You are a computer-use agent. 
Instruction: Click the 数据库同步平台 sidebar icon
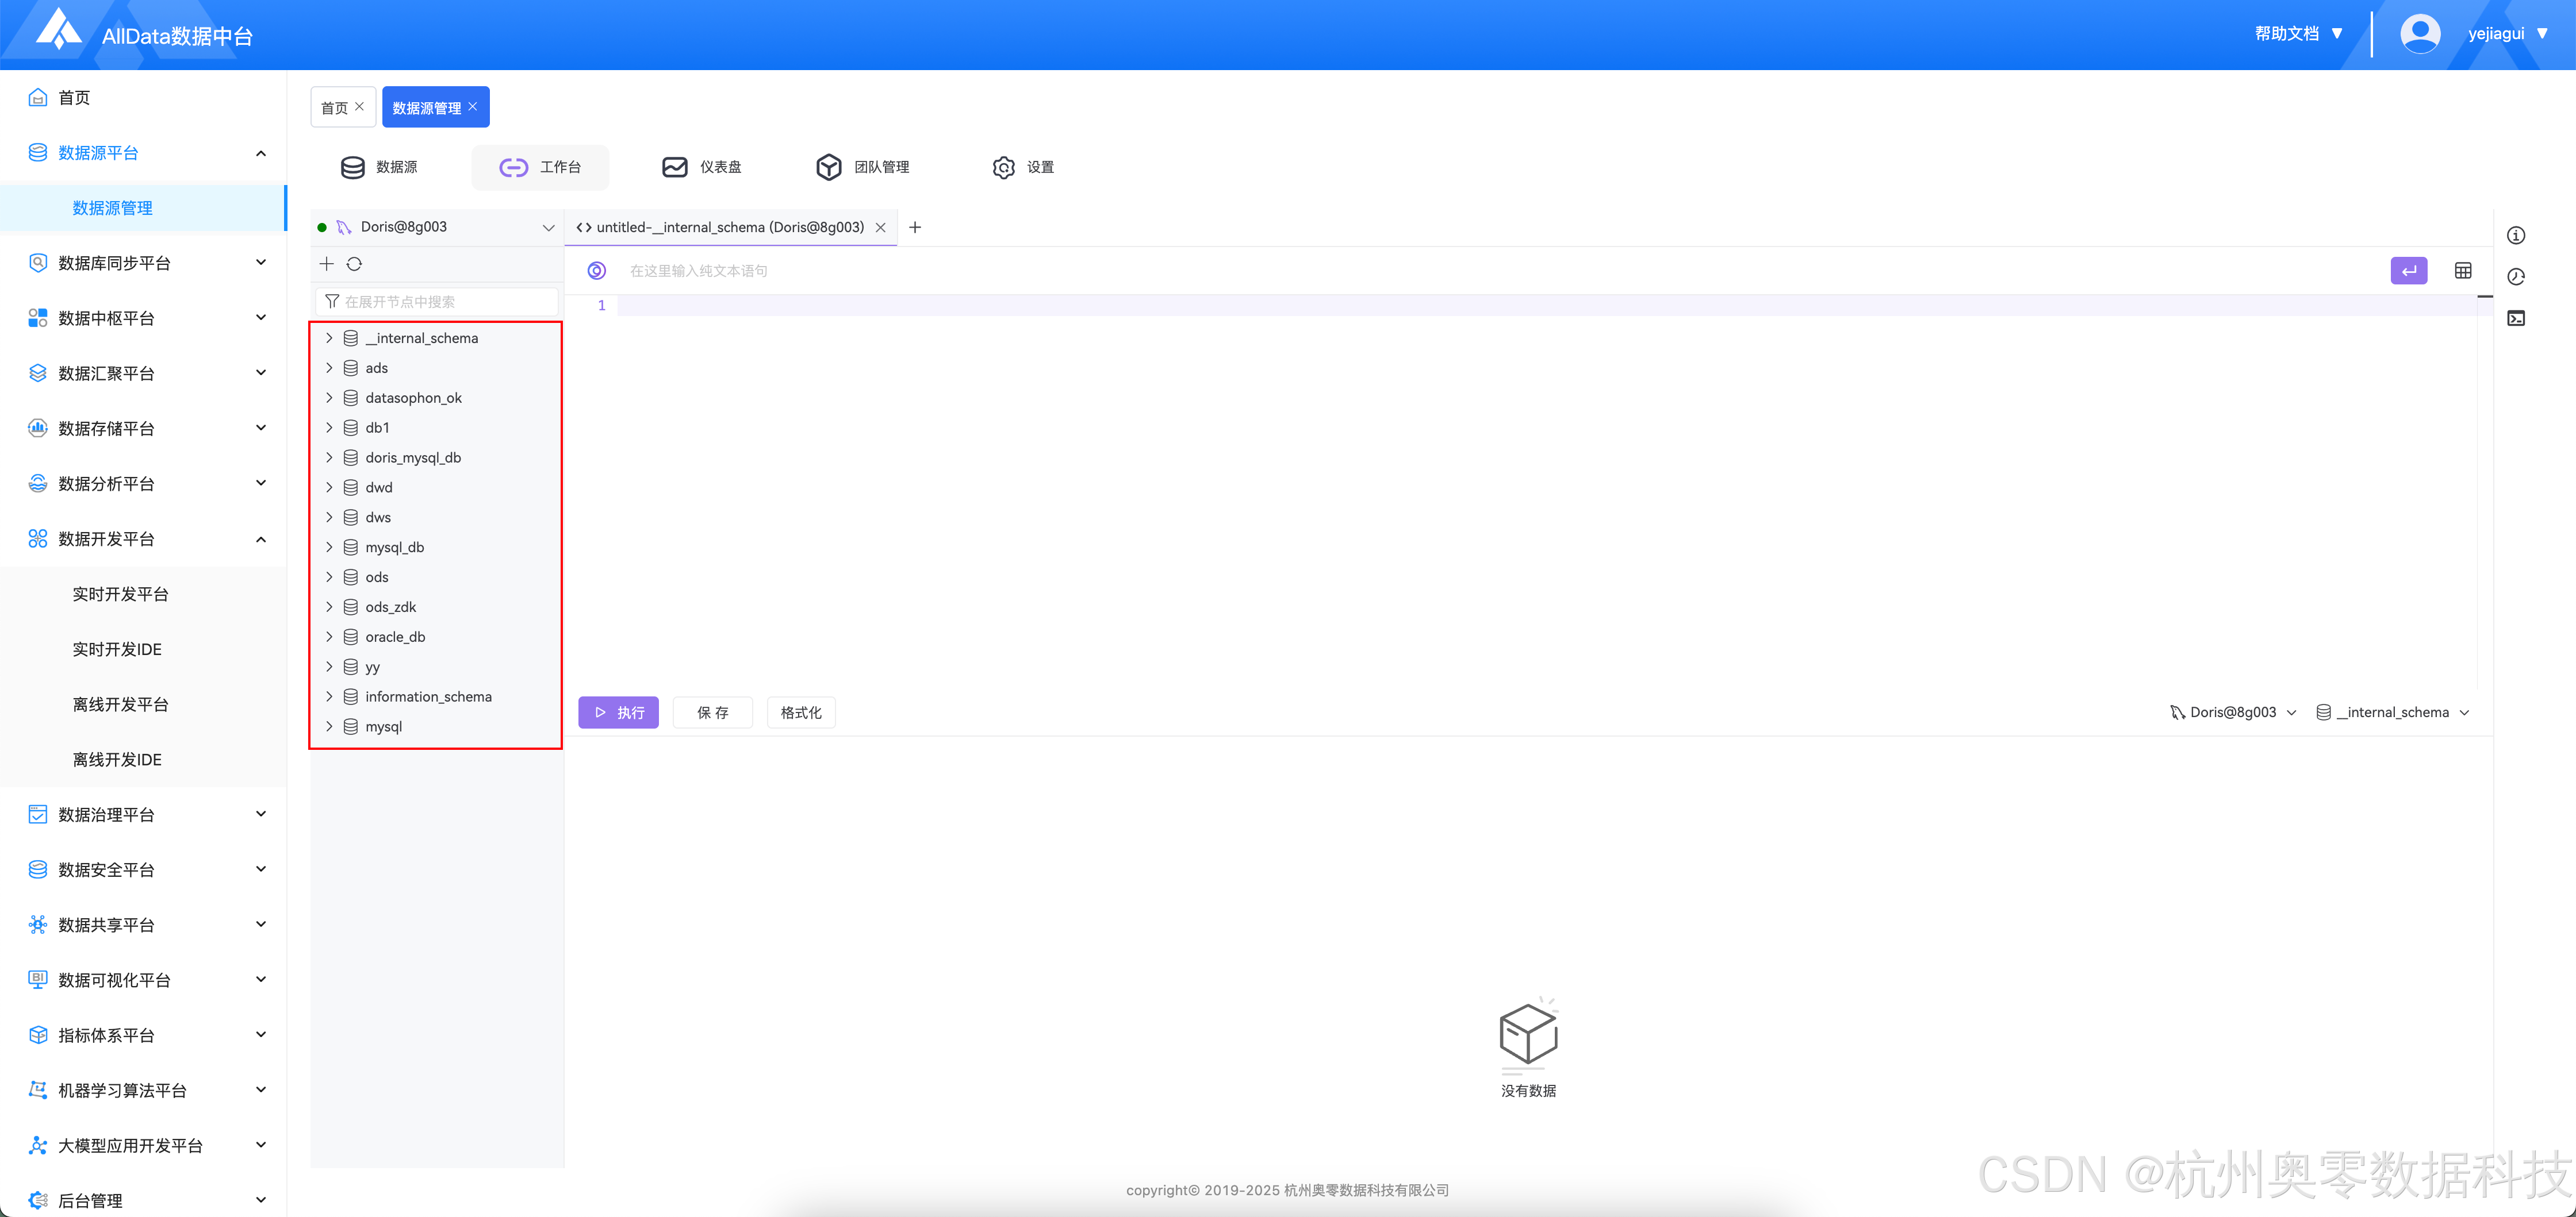[x=38, y=263]
